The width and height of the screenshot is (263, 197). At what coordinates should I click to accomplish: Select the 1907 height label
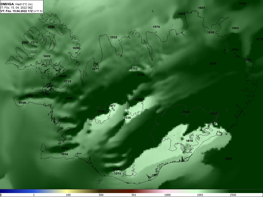coord(201,8)
